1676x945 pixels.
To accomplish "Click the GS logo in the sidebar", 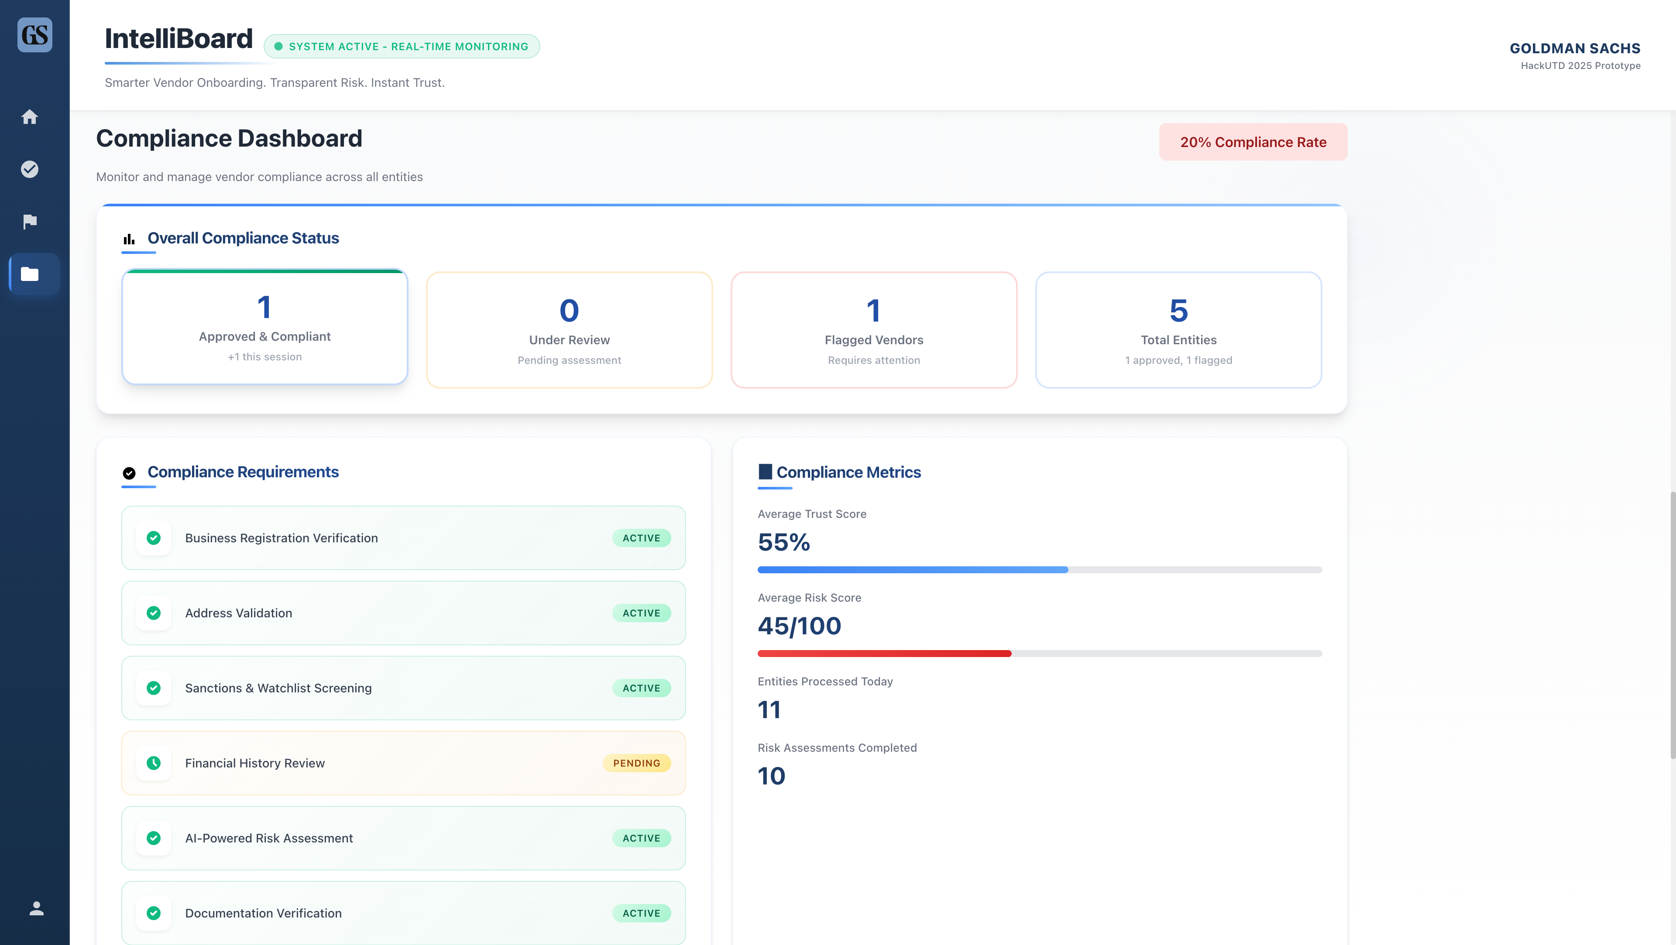I will pyautogui.click(x=34, y=34).
